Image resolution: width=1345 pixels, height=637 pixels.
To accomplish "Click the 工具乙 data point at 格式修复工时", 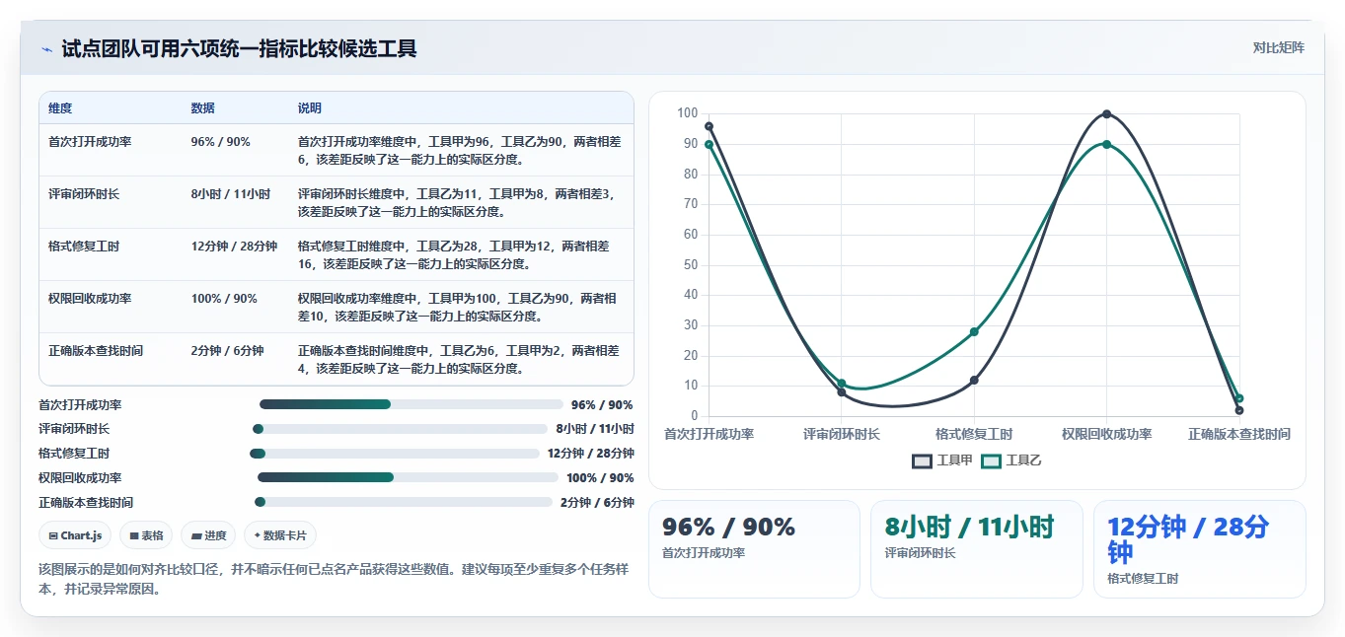I will 974,331.
